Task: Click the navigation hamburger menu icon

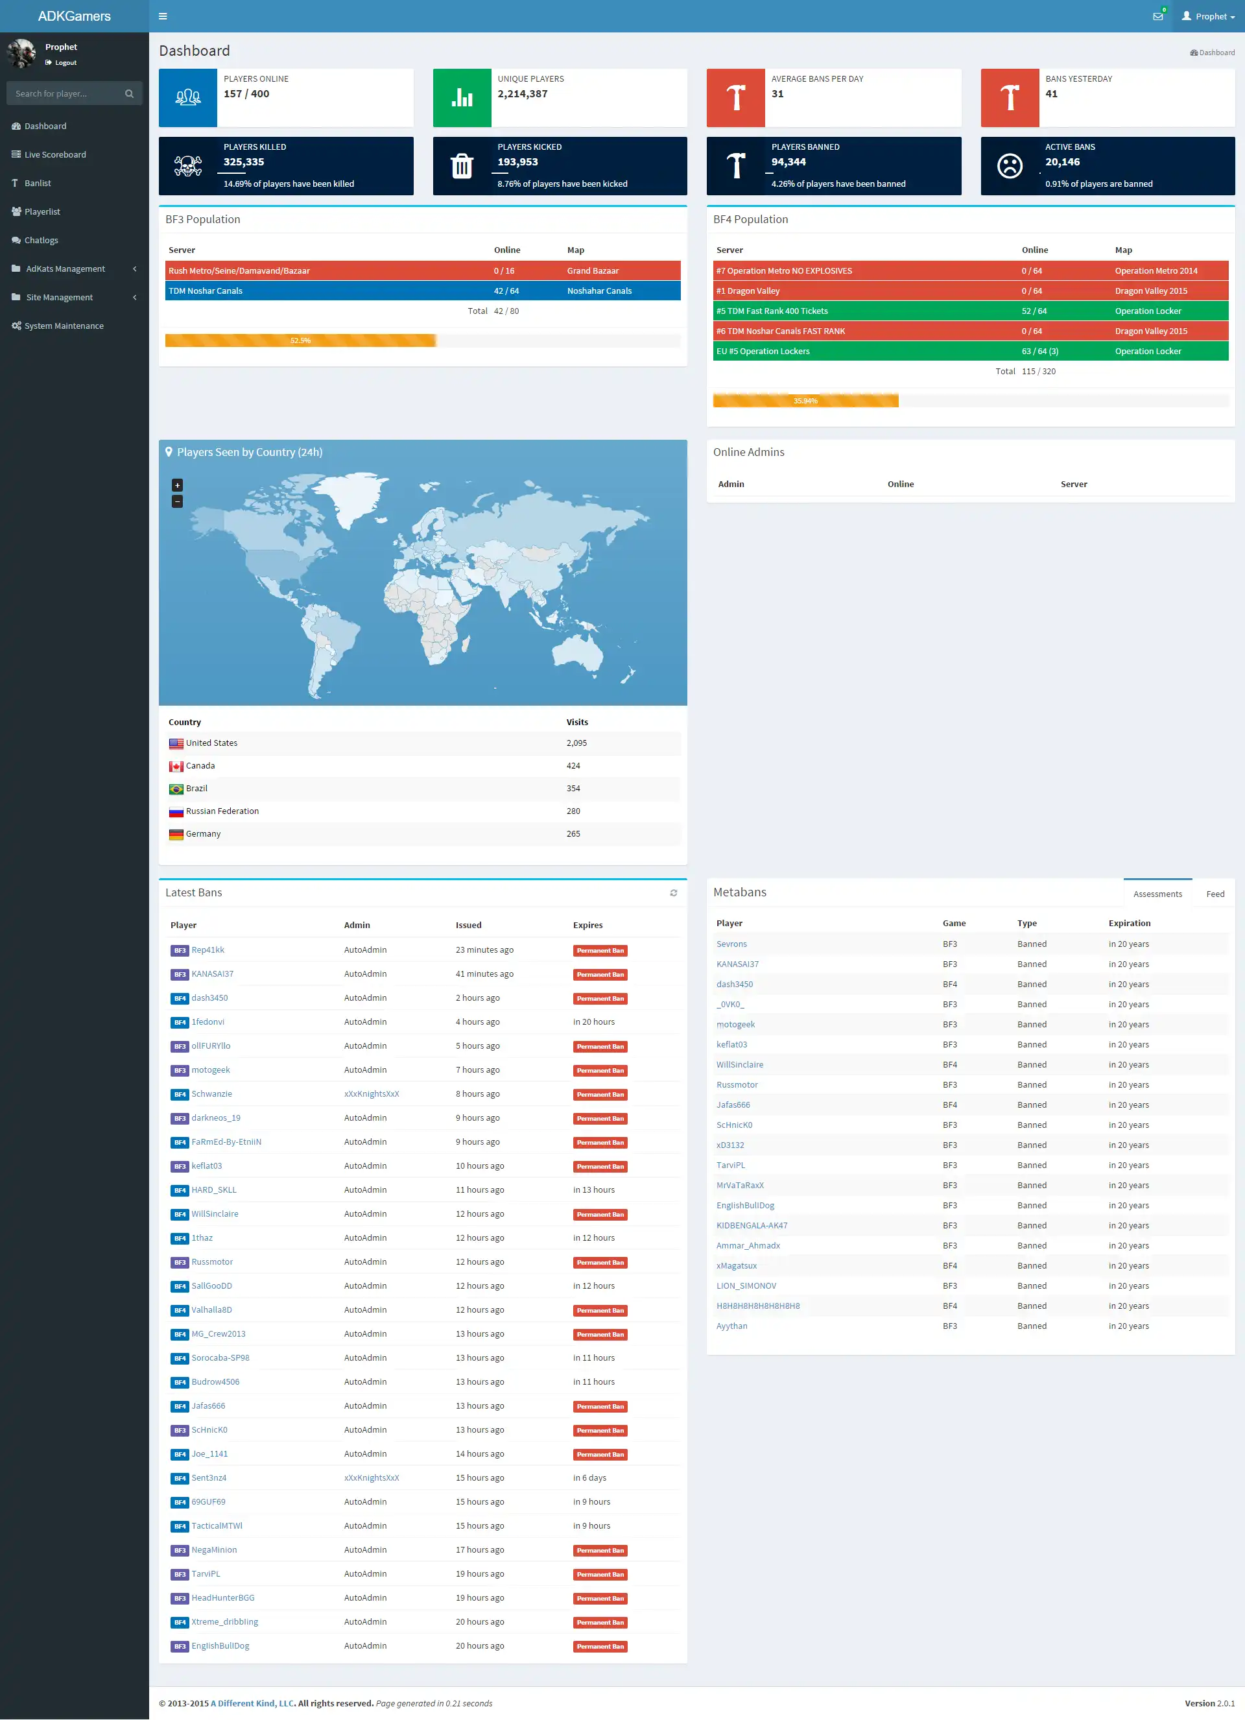Action: [161, 15]
